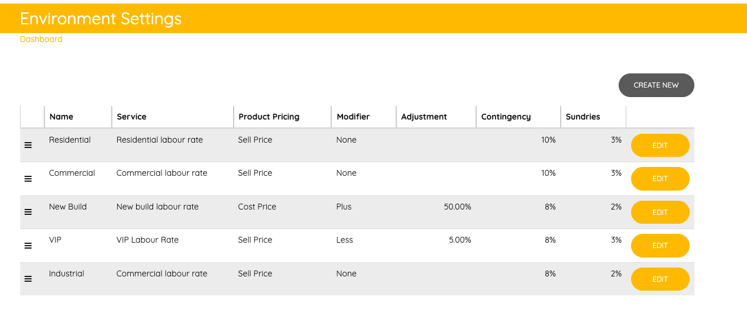Viewport: 747px width, 309px height.
Task: Edit the New Build environment
Action: click(x=659, y=212)
